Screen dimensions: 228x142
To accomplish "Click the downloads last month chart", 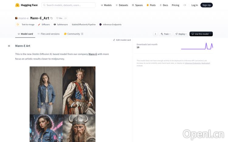I will click(x=197, y=46).
